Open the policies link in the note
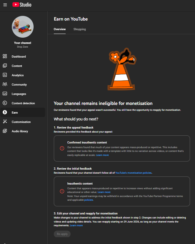This screenshot has width=195, height=244. [x=88, y=200]
